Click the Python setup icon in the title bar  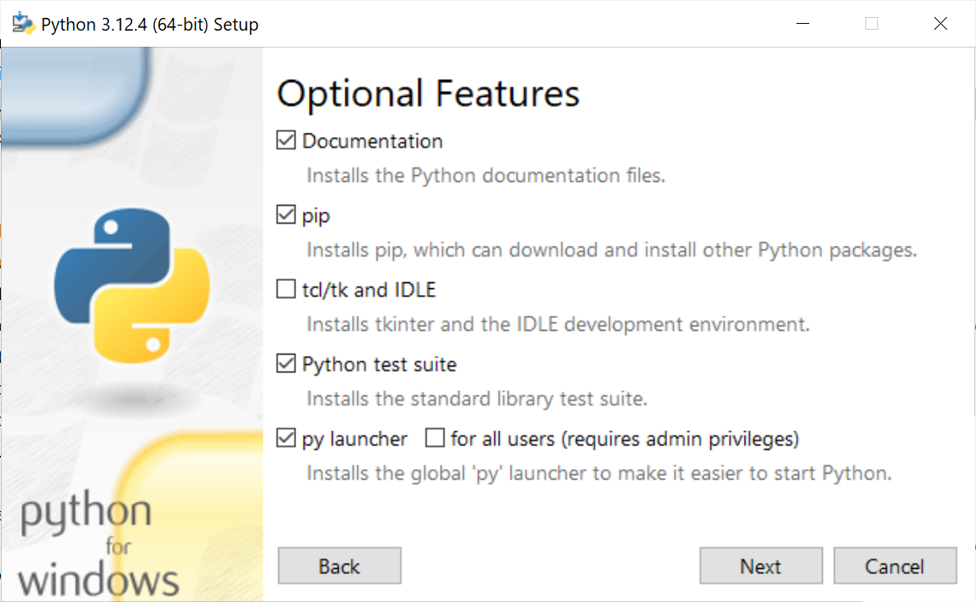pyautogui.click(x=20, y=23)
